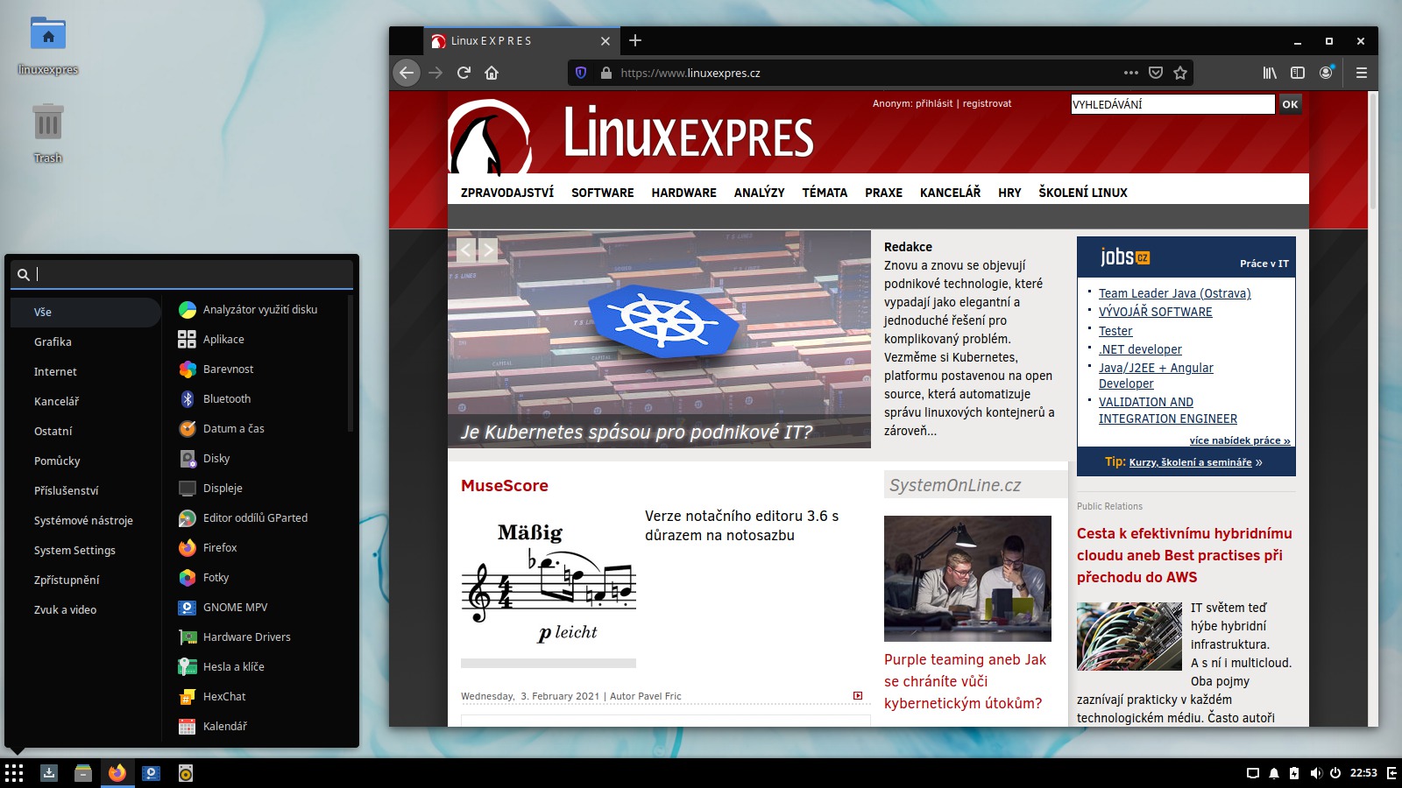Open ŠKOLENÍ LINUX navigation item
The image size is (1402, 788).
(1083, 193)
